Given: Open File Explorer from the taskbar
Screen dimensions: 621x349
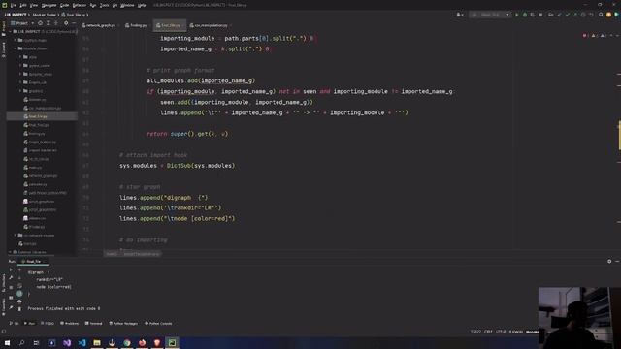Looking at the screenshot, I should tap(97, 342).
